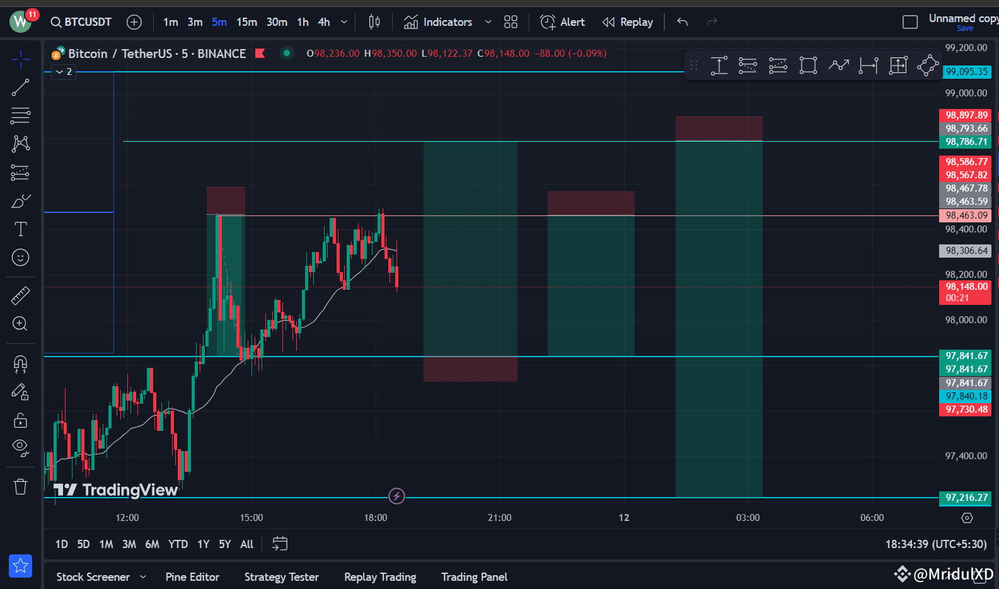This screenshot has width=999, height=589.
Task: Set chart range to 1D
Action: tap(62, 544)
